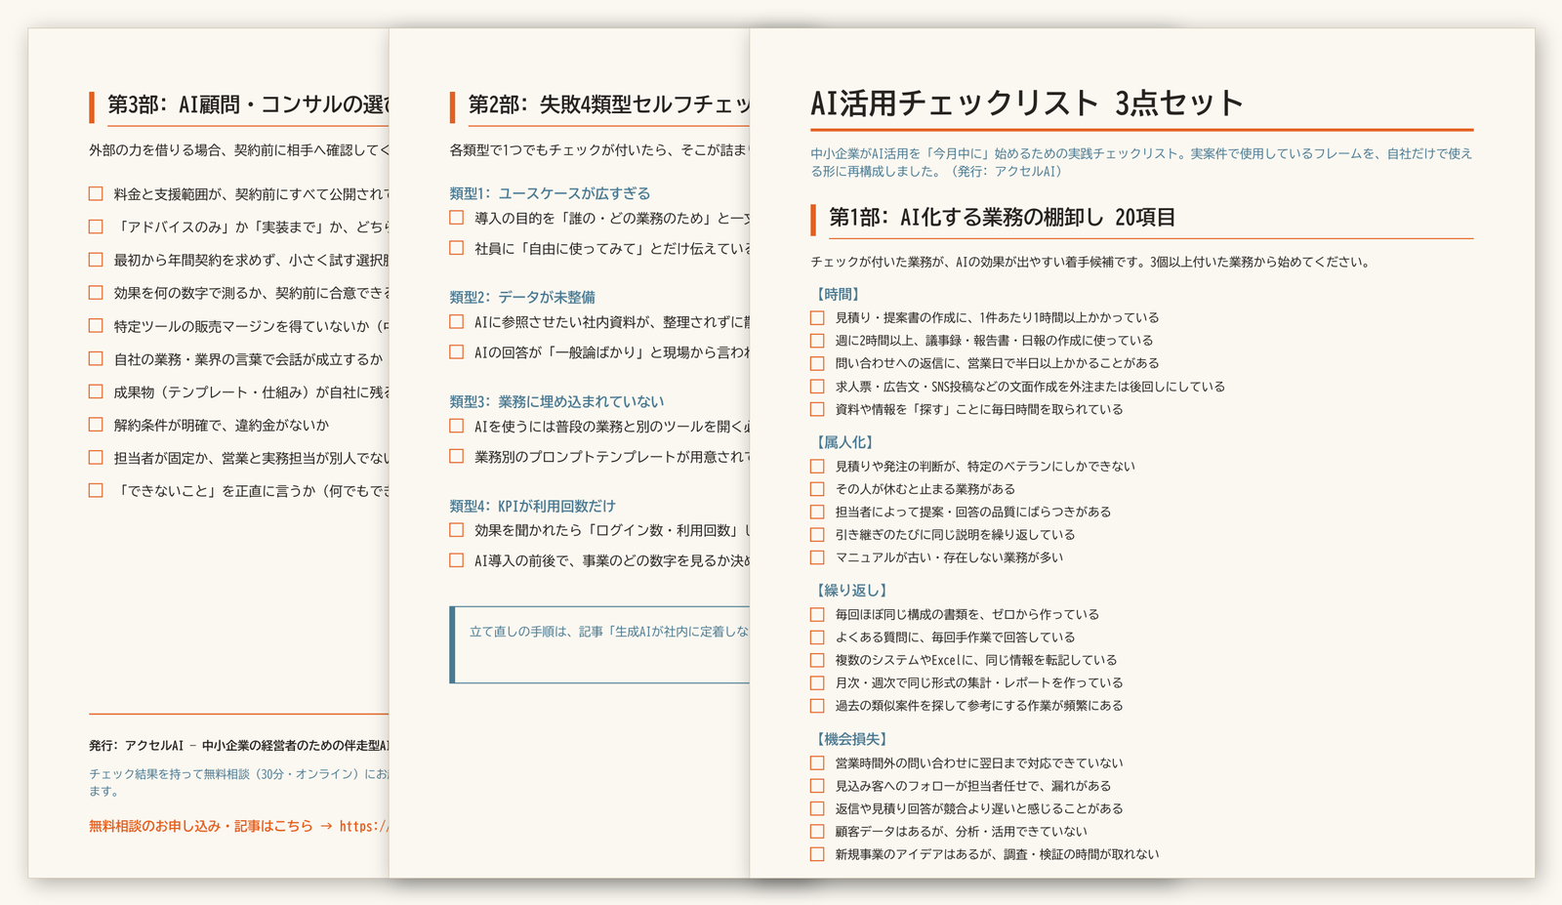Check AIに参照させたい社内資料が box
This screenshot has height=905, width=1562.
pos(456,321)
